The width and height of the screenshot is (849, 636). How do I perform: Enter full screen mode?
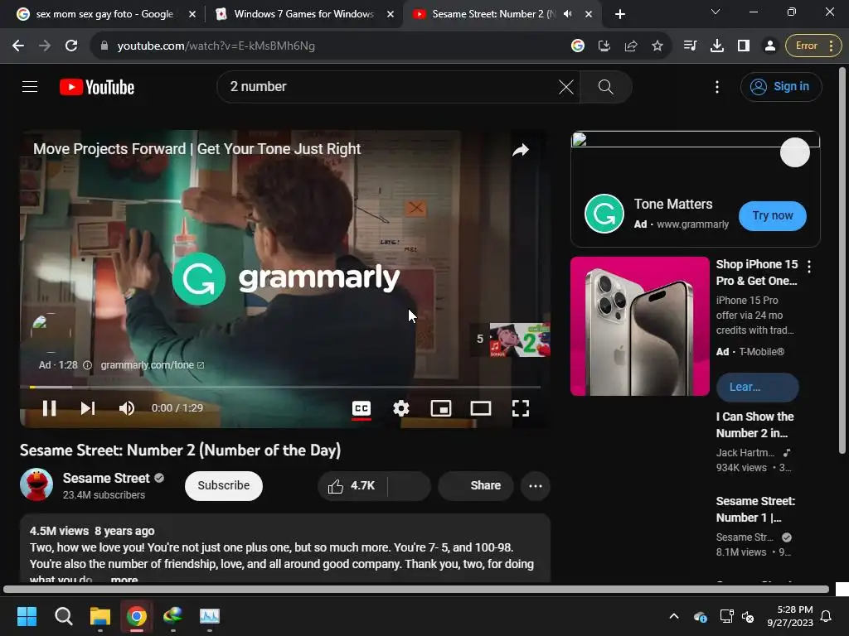521,408
